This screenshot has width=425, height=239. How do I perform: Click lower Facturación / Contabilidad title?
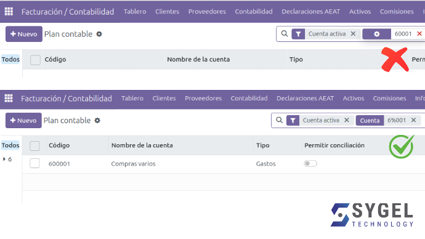pyautogui.click(x=67, y=99)
